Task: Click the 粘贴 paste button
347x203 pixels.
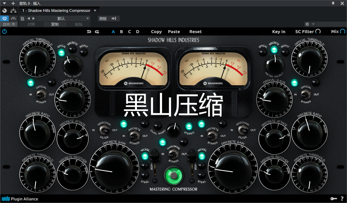Action: [x=78, y=24]
